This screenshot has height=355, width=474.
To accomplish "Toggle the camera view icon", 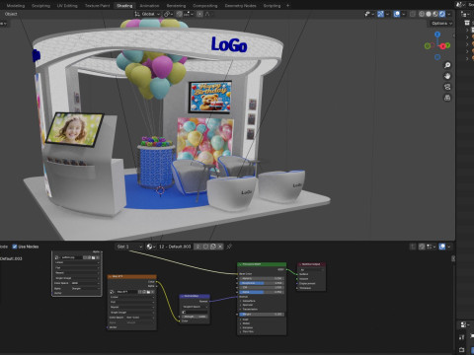I will [447, 87].
